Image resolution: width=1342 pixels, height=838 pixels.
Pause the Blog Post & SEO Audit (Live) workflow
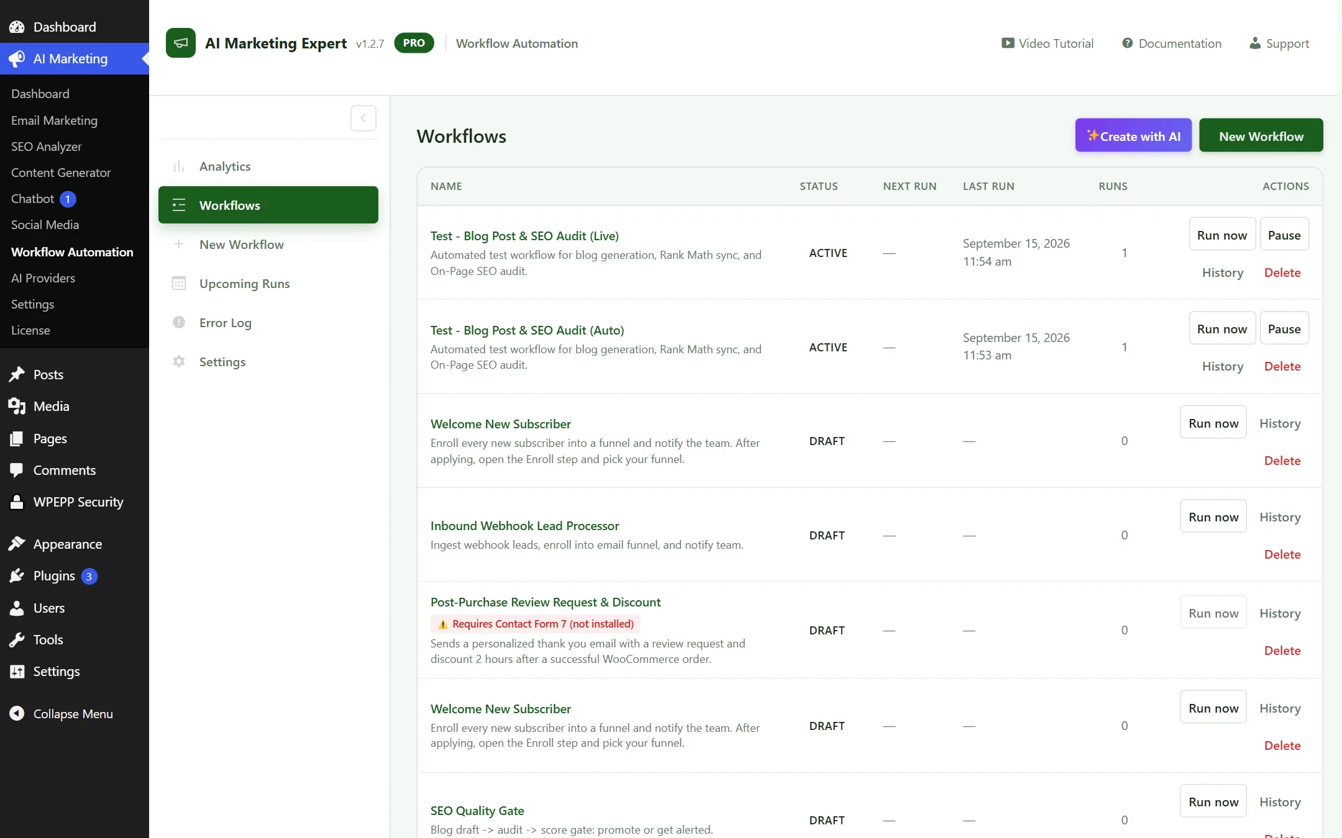(x=1284, y=235)
